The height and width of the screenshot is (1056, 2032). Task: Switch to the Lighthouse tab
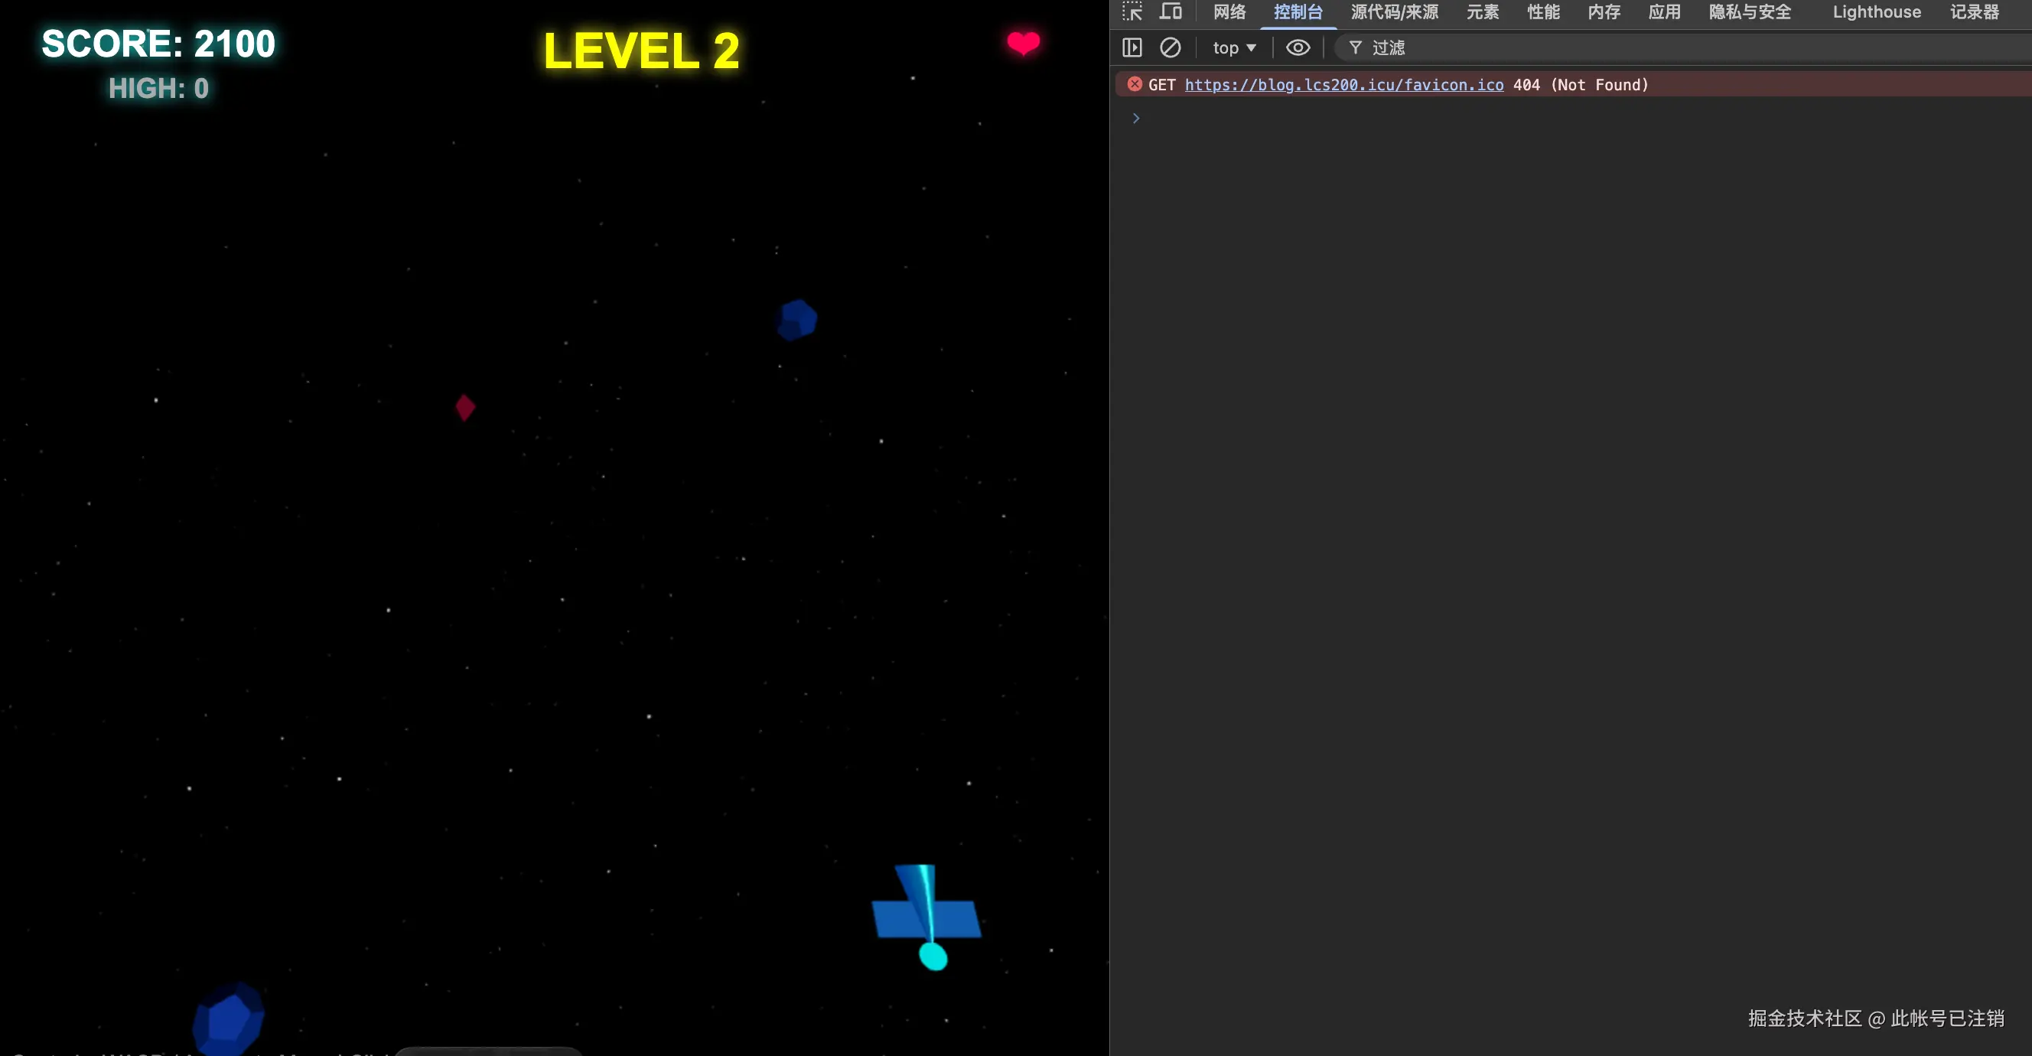pyautogui.click(x=1876, y=11)
